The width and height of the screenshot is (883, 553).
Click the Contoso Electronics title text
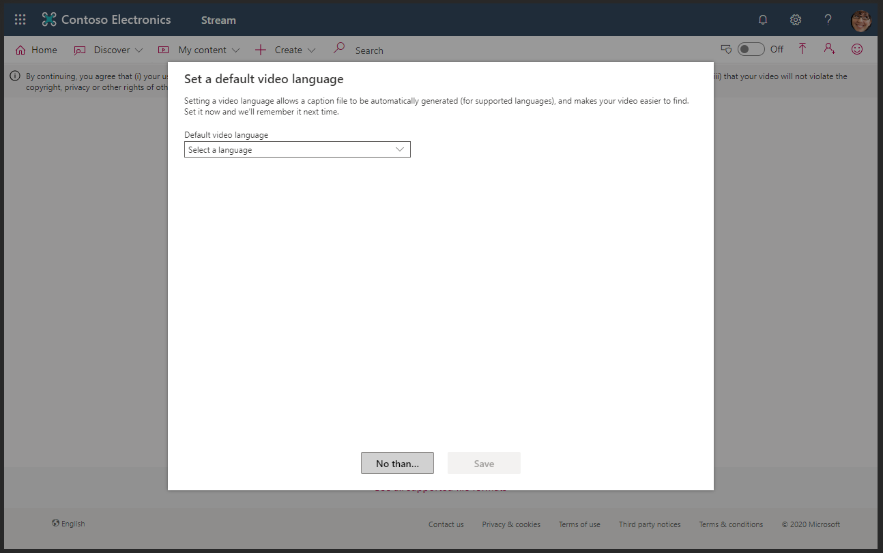click(116, 20)
